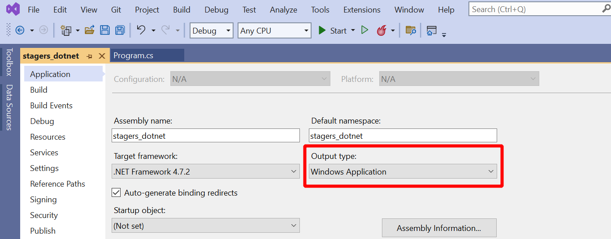The height and width of the screenshot is (239, 611).
Task: Start Without Debugging using the outline play icon
Action: click(364, 30)
